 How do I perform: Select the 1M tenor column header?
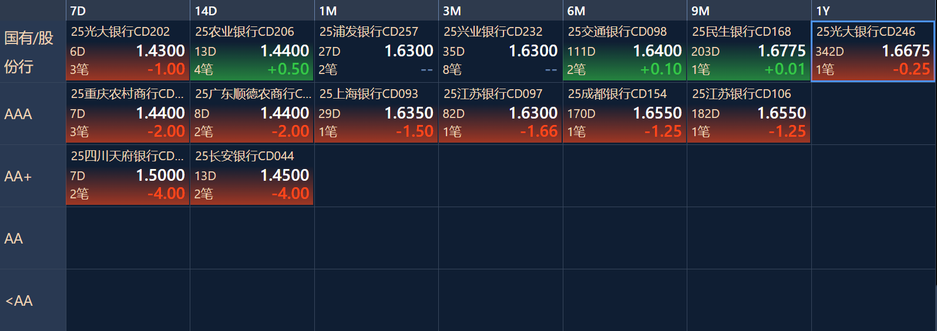[376, 11]
